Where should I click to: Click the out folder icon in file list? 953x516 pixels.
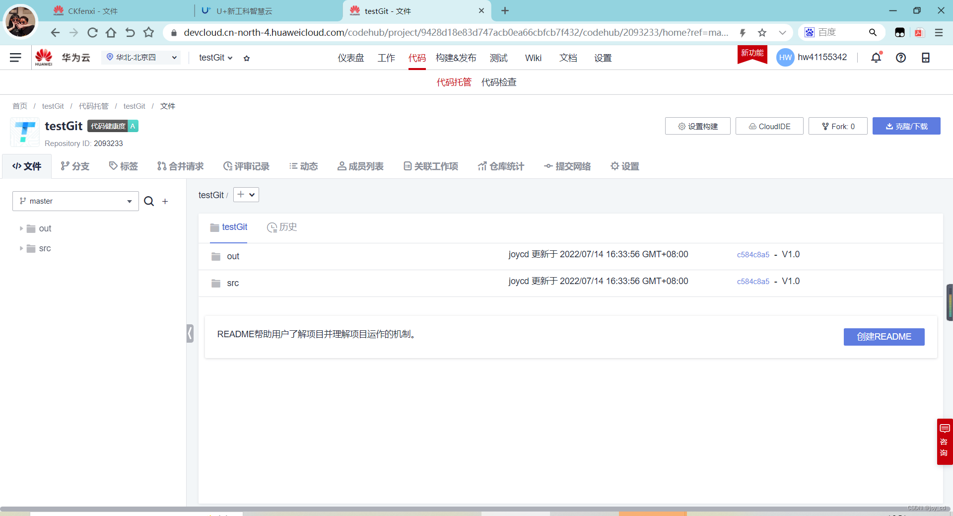(216, 256)
